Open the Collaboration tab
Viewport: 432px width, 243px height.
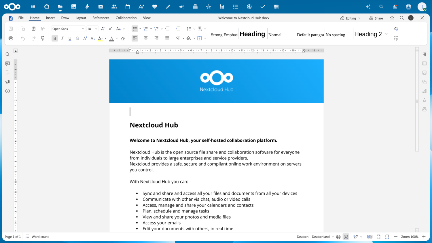(126, 18)
